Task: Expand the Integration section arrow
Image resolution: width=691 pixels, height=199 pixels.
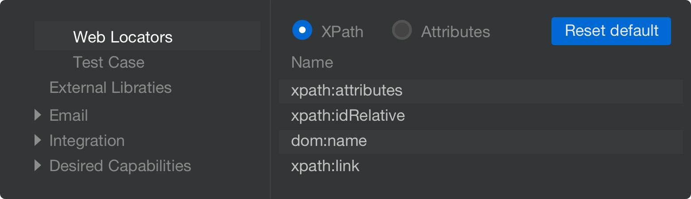Action: tap(38, 141)
